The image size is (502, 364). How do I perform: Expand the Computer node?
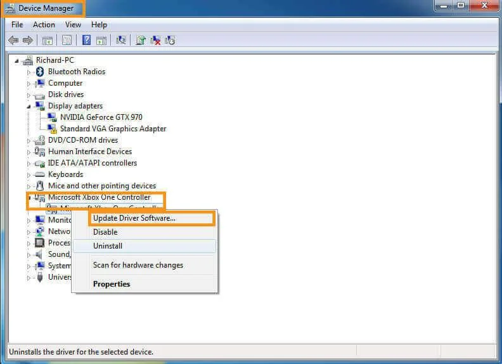point(29,84)
